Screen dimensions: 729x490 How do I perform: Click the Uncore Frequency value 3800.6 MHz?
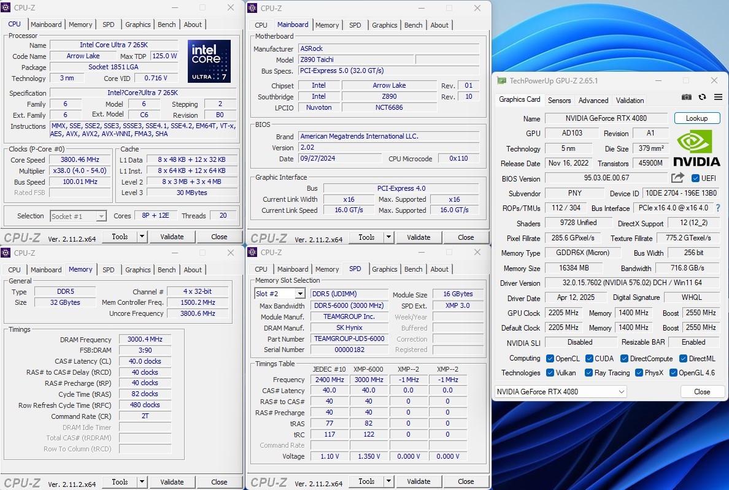tap(198, 313)
